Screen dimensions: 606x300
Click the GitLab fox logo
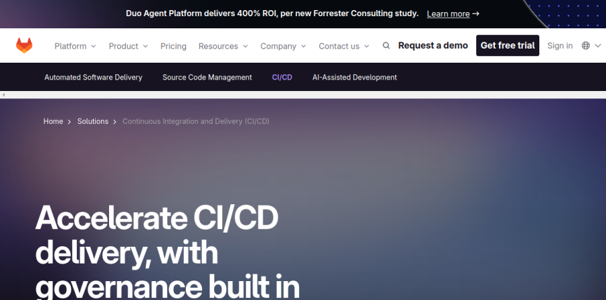(24, 46)
